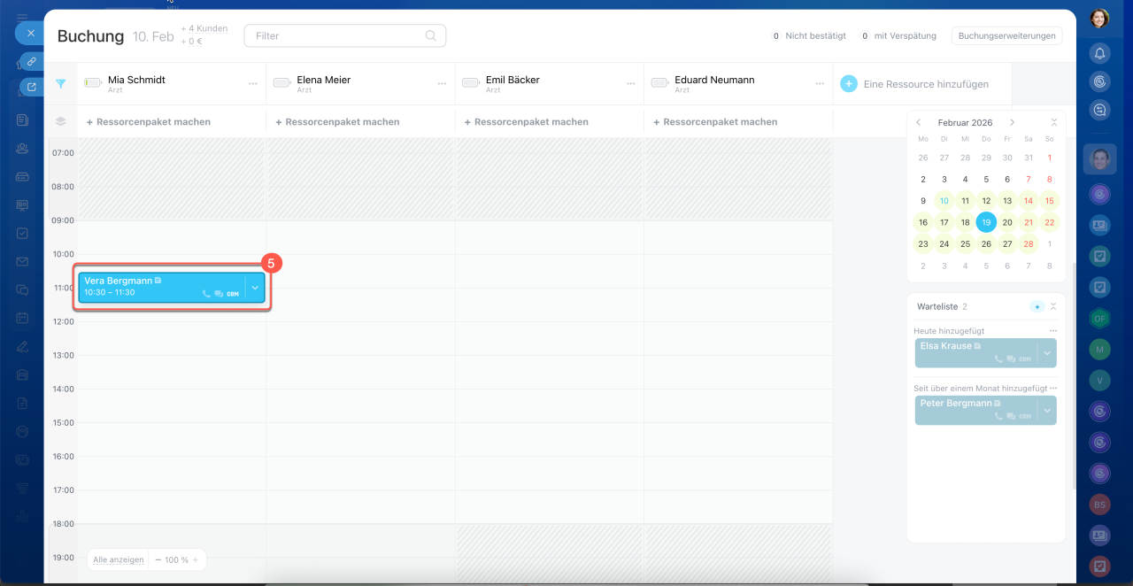Close the booking slider with the X button
The width and height of the screenshot is (1133, 586).
30,33
